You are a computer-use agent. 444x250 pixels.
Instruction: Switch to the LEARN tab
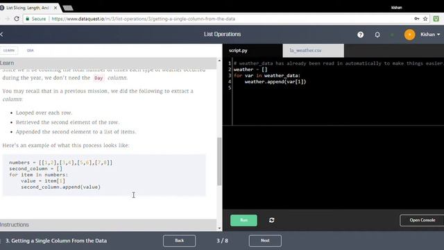click(9, 51)
